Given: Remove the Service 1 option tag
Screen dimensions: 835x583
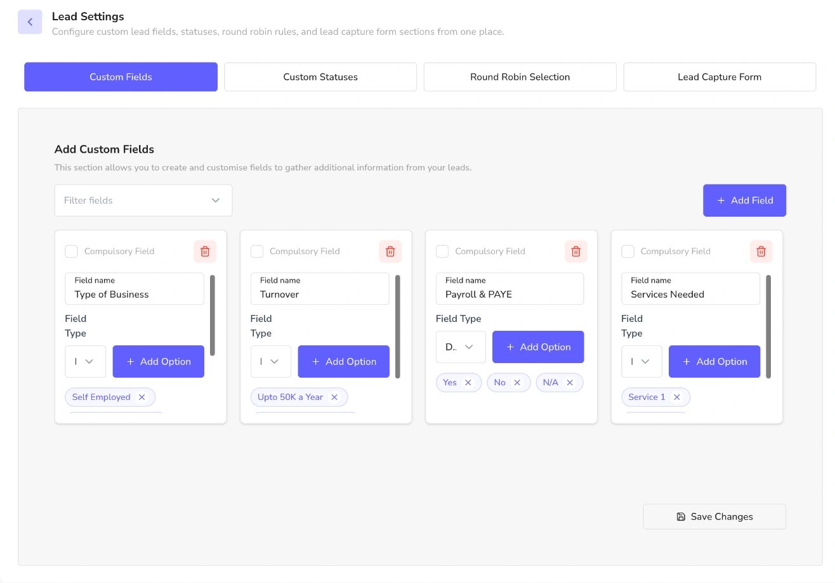Looking at the screenshot, I should pos(677,397).
